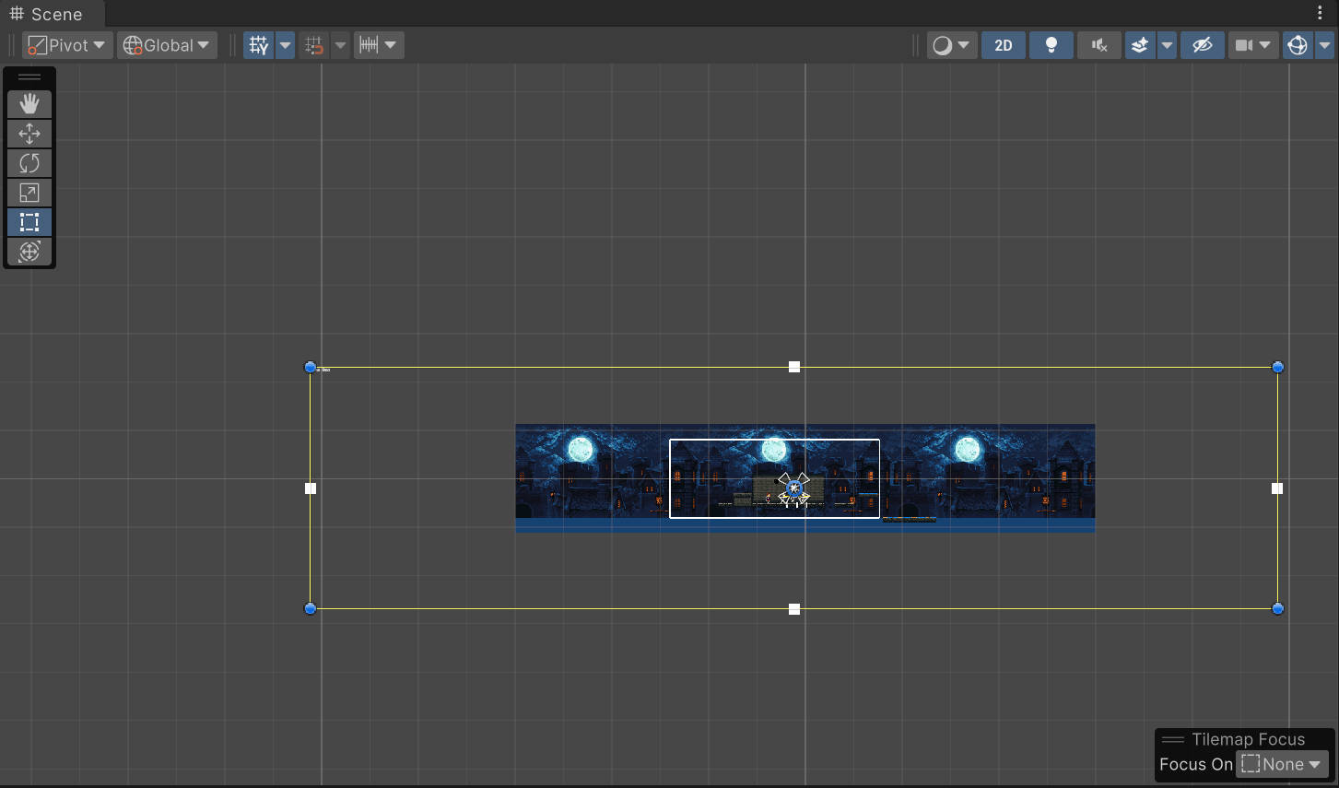This screenshot has height=788, width=1339.
Task: Click the right moon in the background
Action: click(968, 450)
